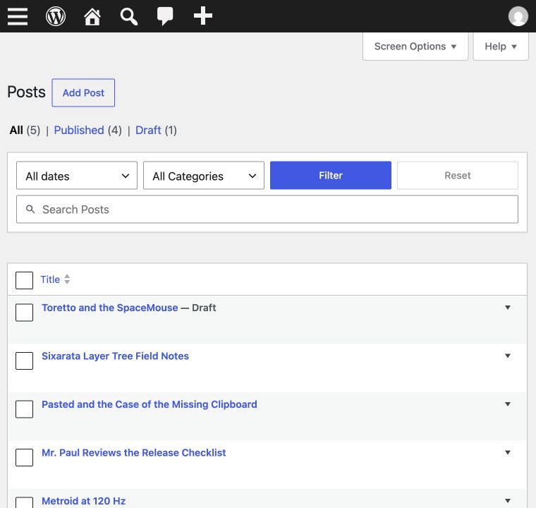Screen dimensions: 536x508
Task: Go to site home icon
Action: pos(92,16)
